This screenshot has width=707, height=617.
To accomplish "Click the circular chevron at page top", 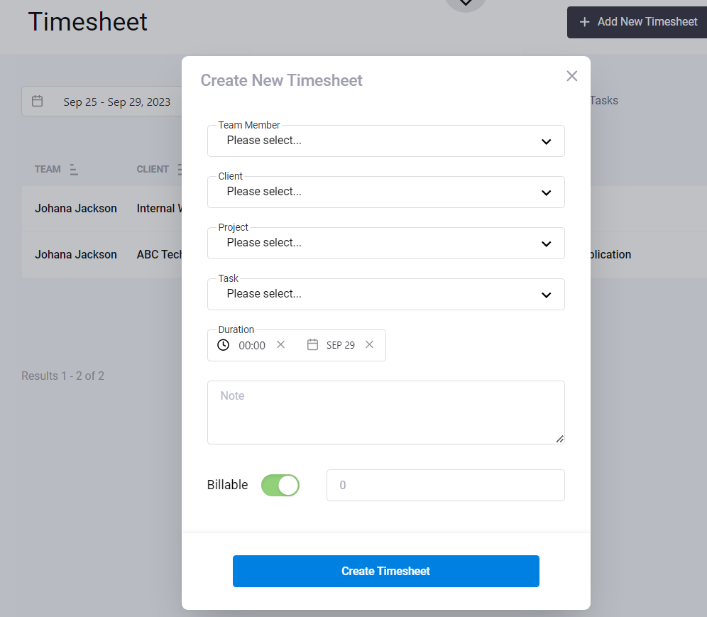I will point(466,2).
